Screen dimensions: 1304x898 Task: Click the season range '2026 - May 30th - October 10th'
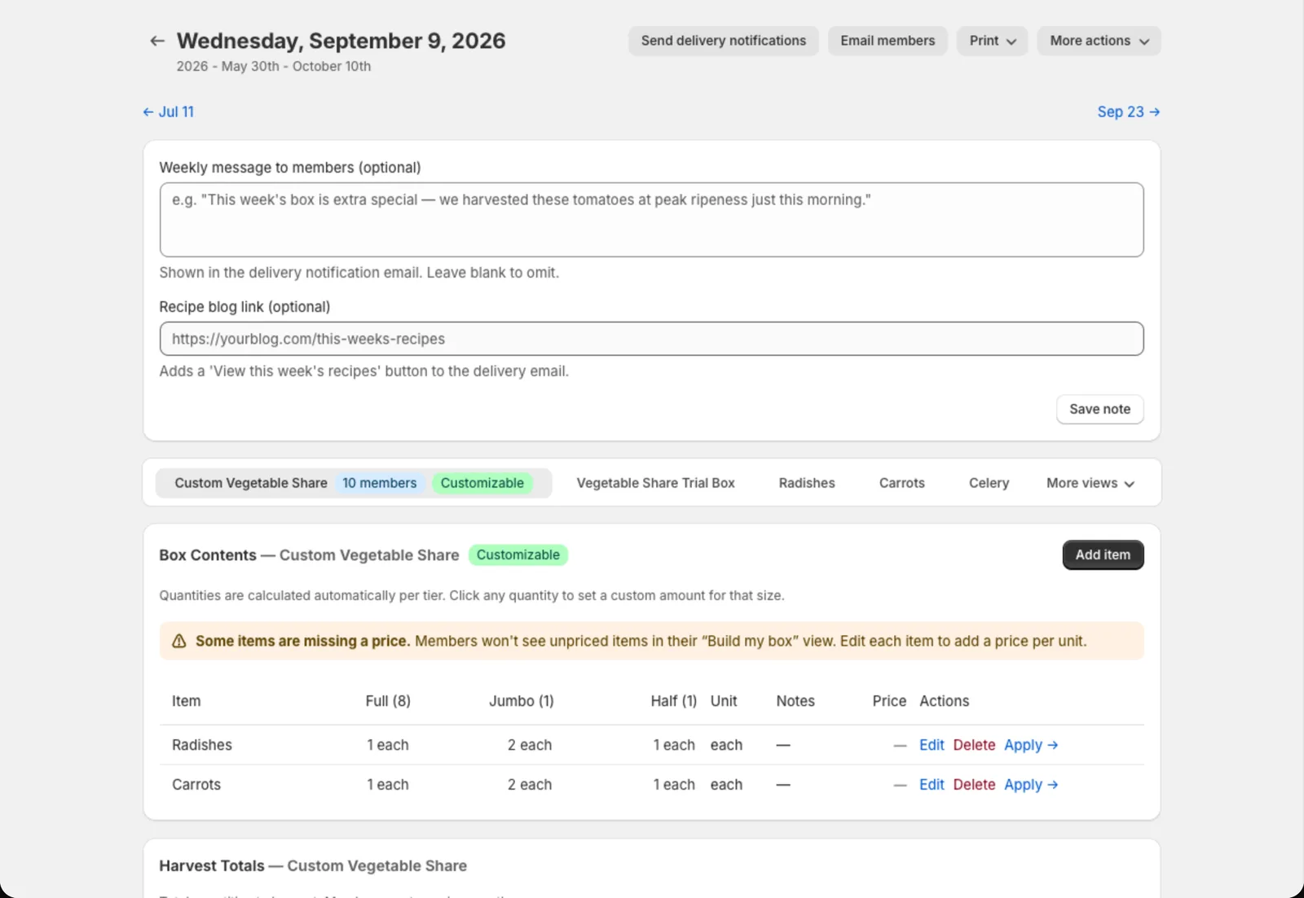[274, 66]
